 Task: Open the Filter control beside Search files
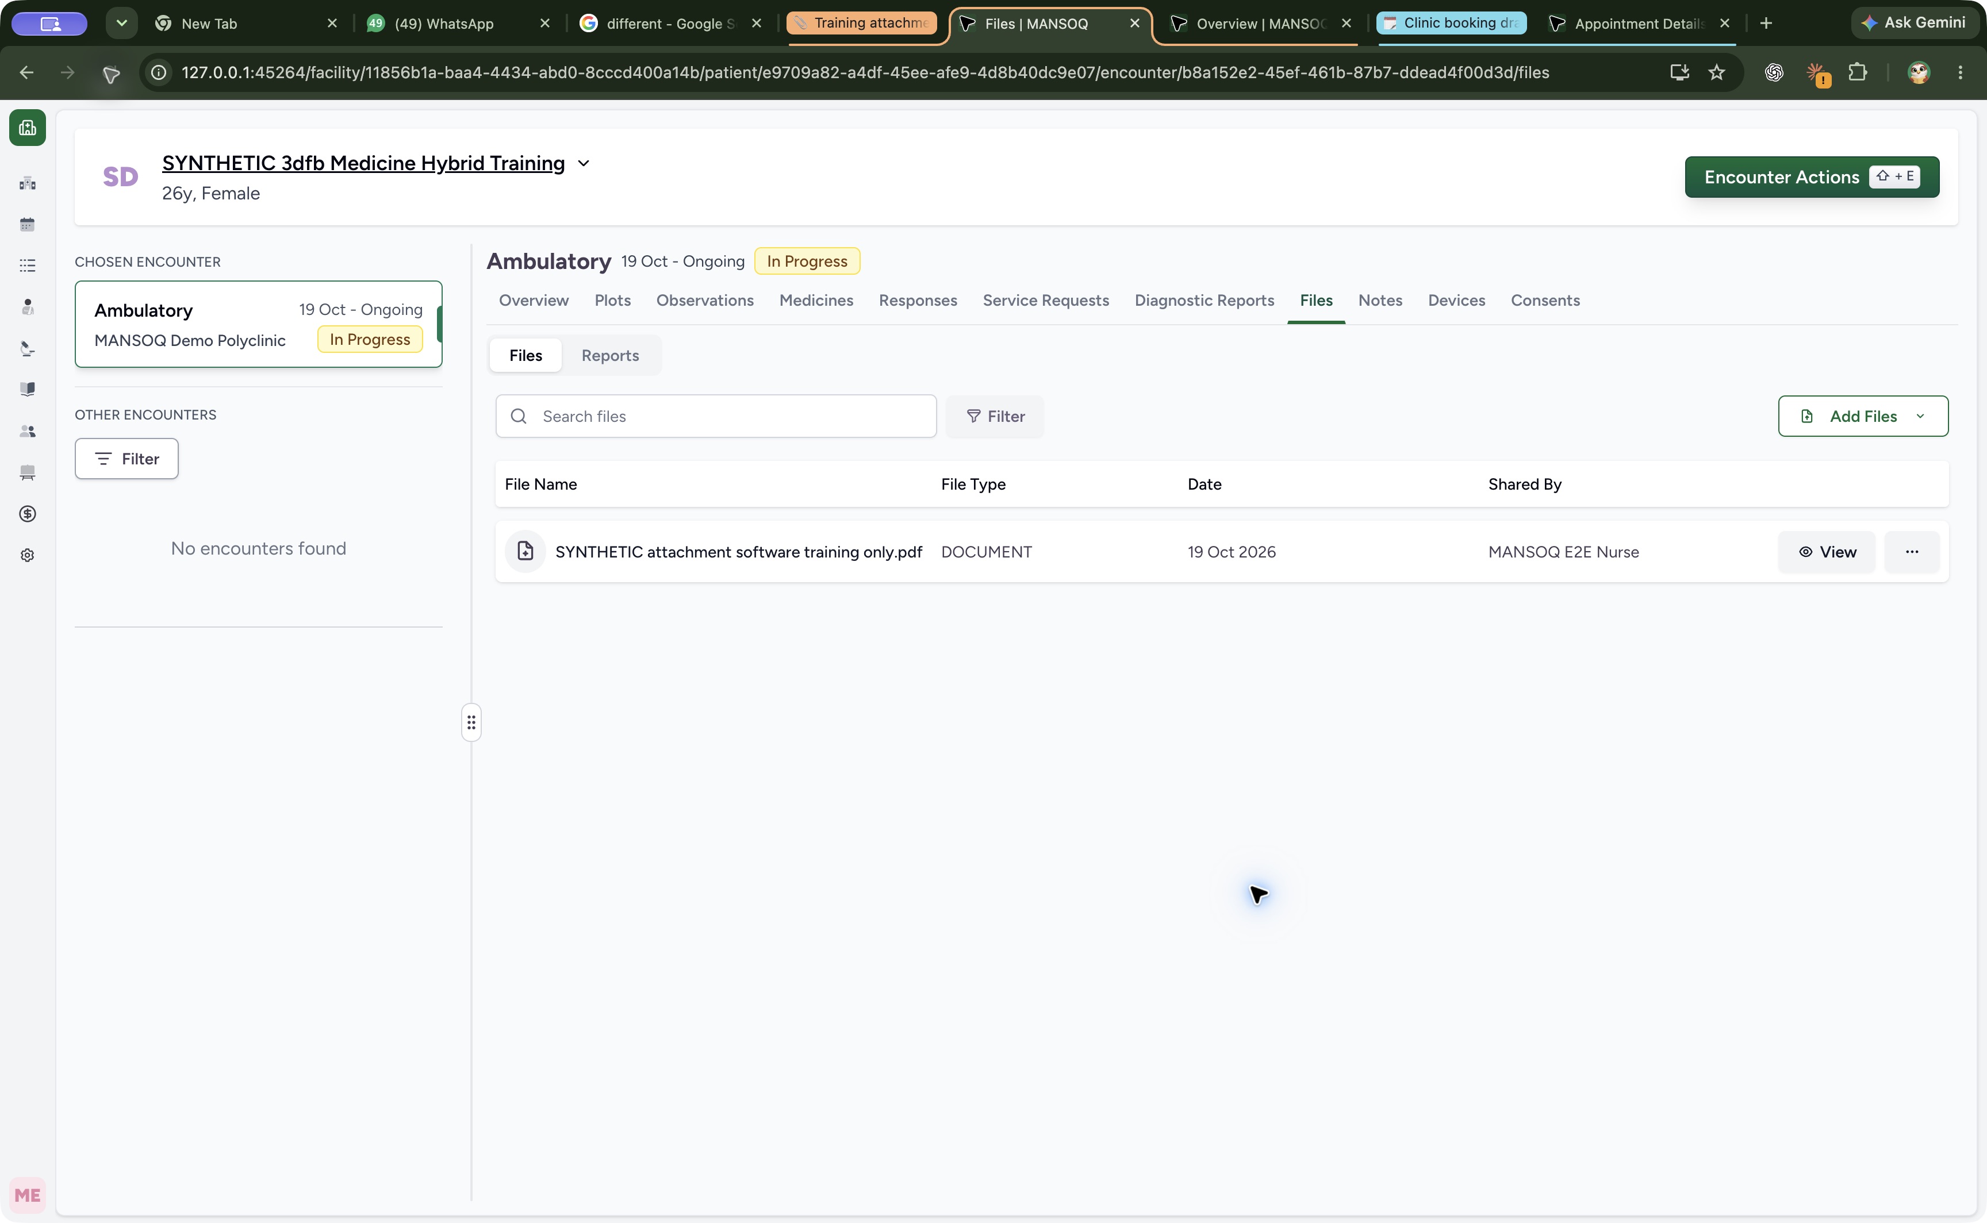(995, 417)
